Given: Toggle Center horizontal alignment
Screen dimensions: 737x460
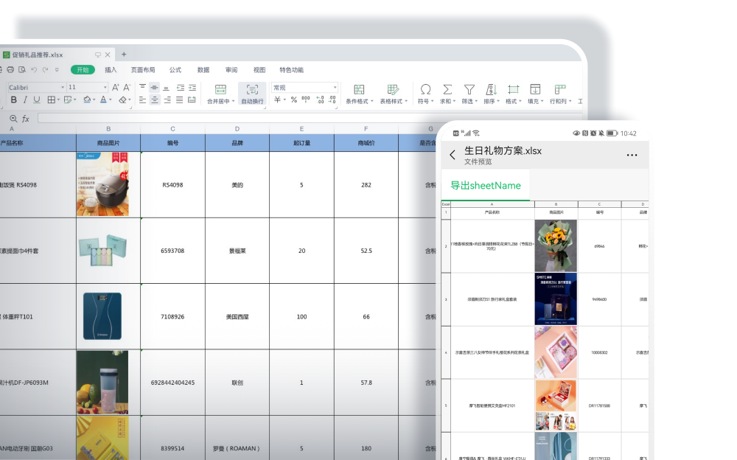Looking at the screenshot, I should pos(155,100).
